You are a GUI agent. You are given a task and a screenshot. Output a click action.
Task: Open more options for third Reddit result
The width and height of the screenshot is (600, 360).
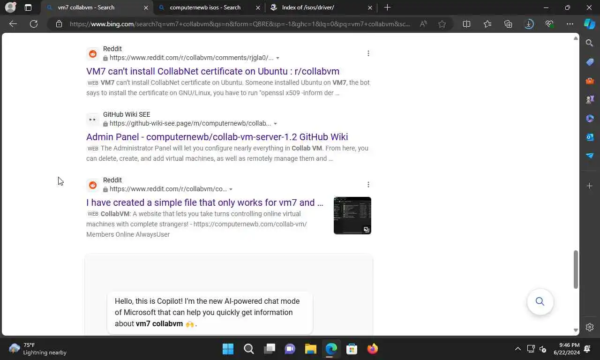pos(368,185)
